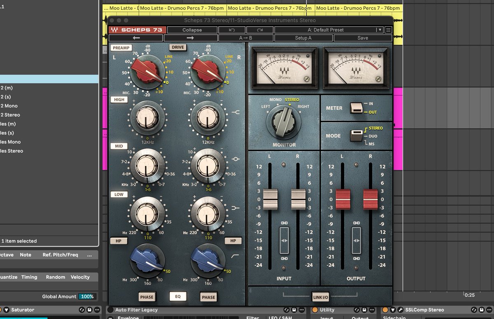Click the right input fader handle
The width and height of the screenshot is (494, 319).
pos(298,199)
